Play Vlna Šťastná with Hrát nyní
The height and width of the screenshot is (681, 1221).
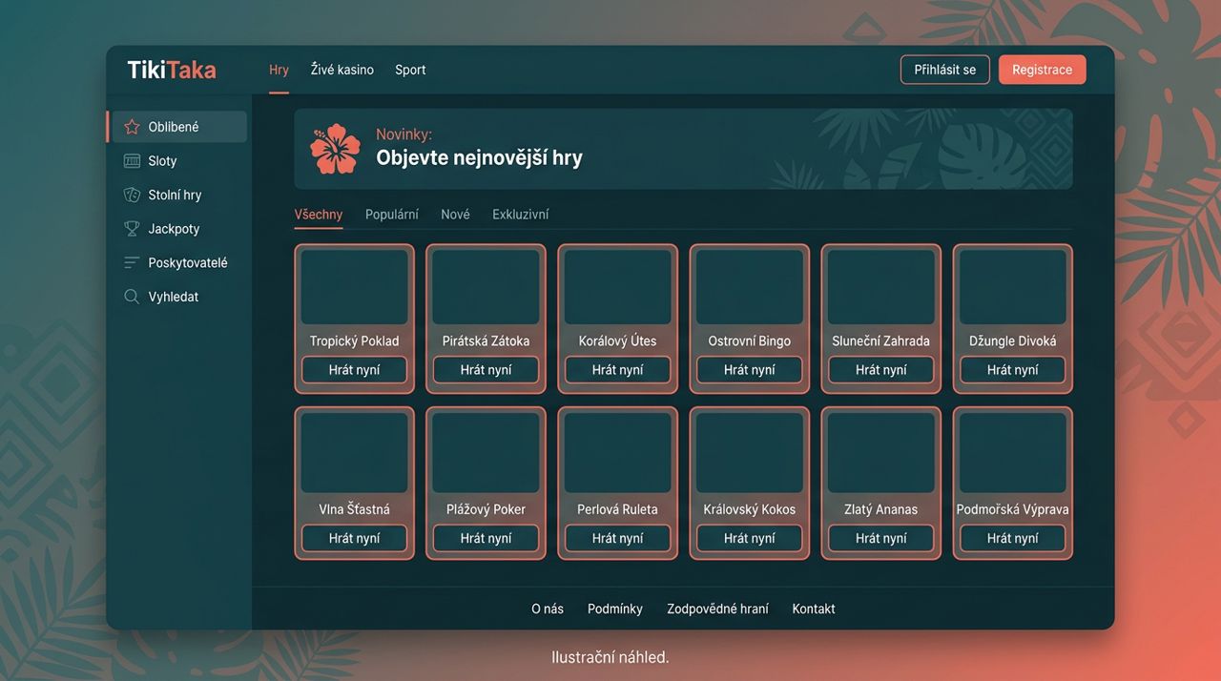(354, 538)
